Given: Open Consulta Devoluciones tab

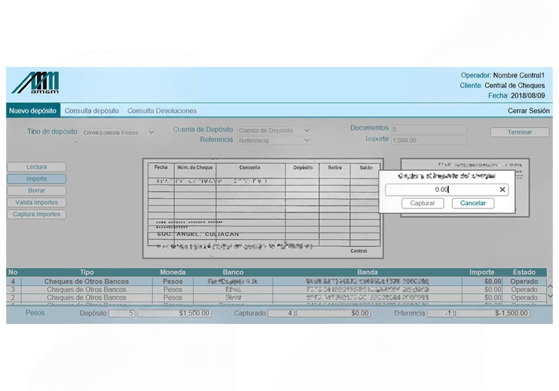Looking at the screenshot, I should pos(162,111).
